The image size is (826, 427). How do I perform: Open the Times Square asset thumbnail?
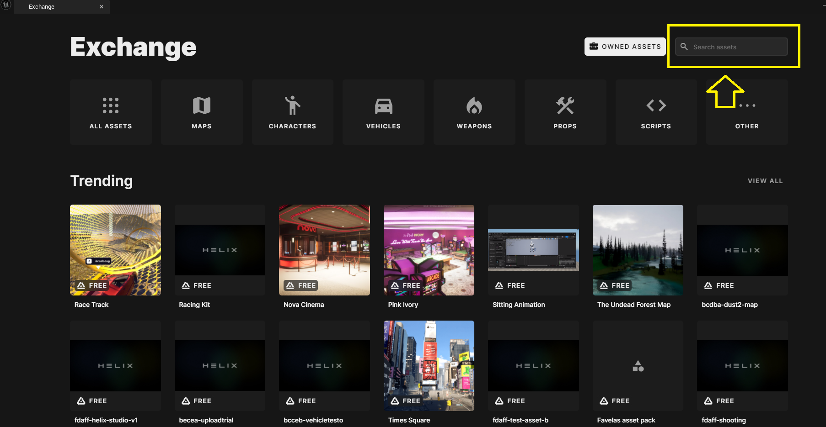429,365
